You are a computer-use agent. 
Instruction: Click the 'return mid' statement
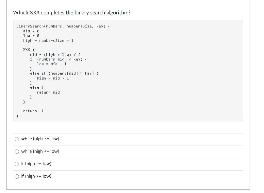[x=48, y=92]
